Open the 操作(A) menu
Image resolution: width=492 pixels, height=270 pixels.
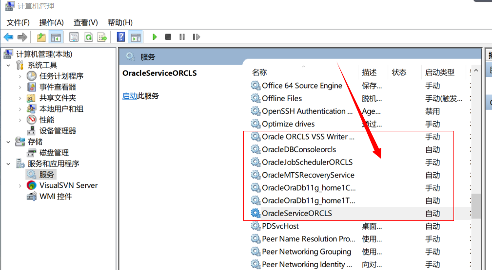(x=52, y=22)
